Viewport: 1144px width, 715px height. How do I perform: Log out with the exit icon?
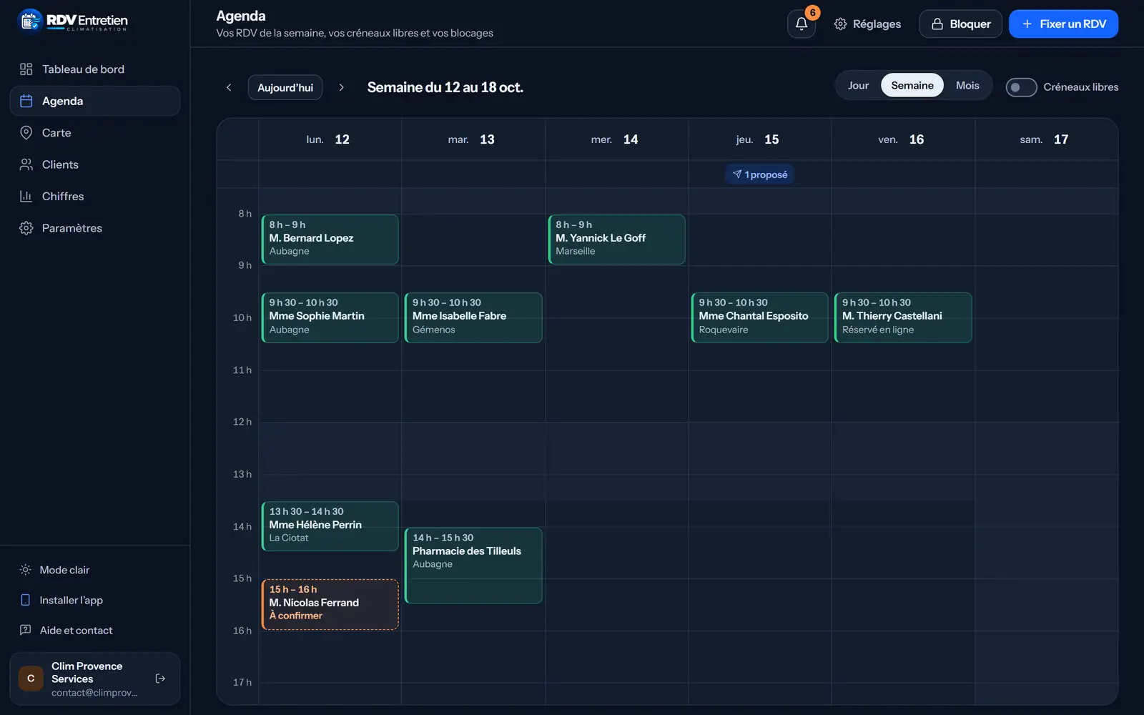[x=160, y=679]
